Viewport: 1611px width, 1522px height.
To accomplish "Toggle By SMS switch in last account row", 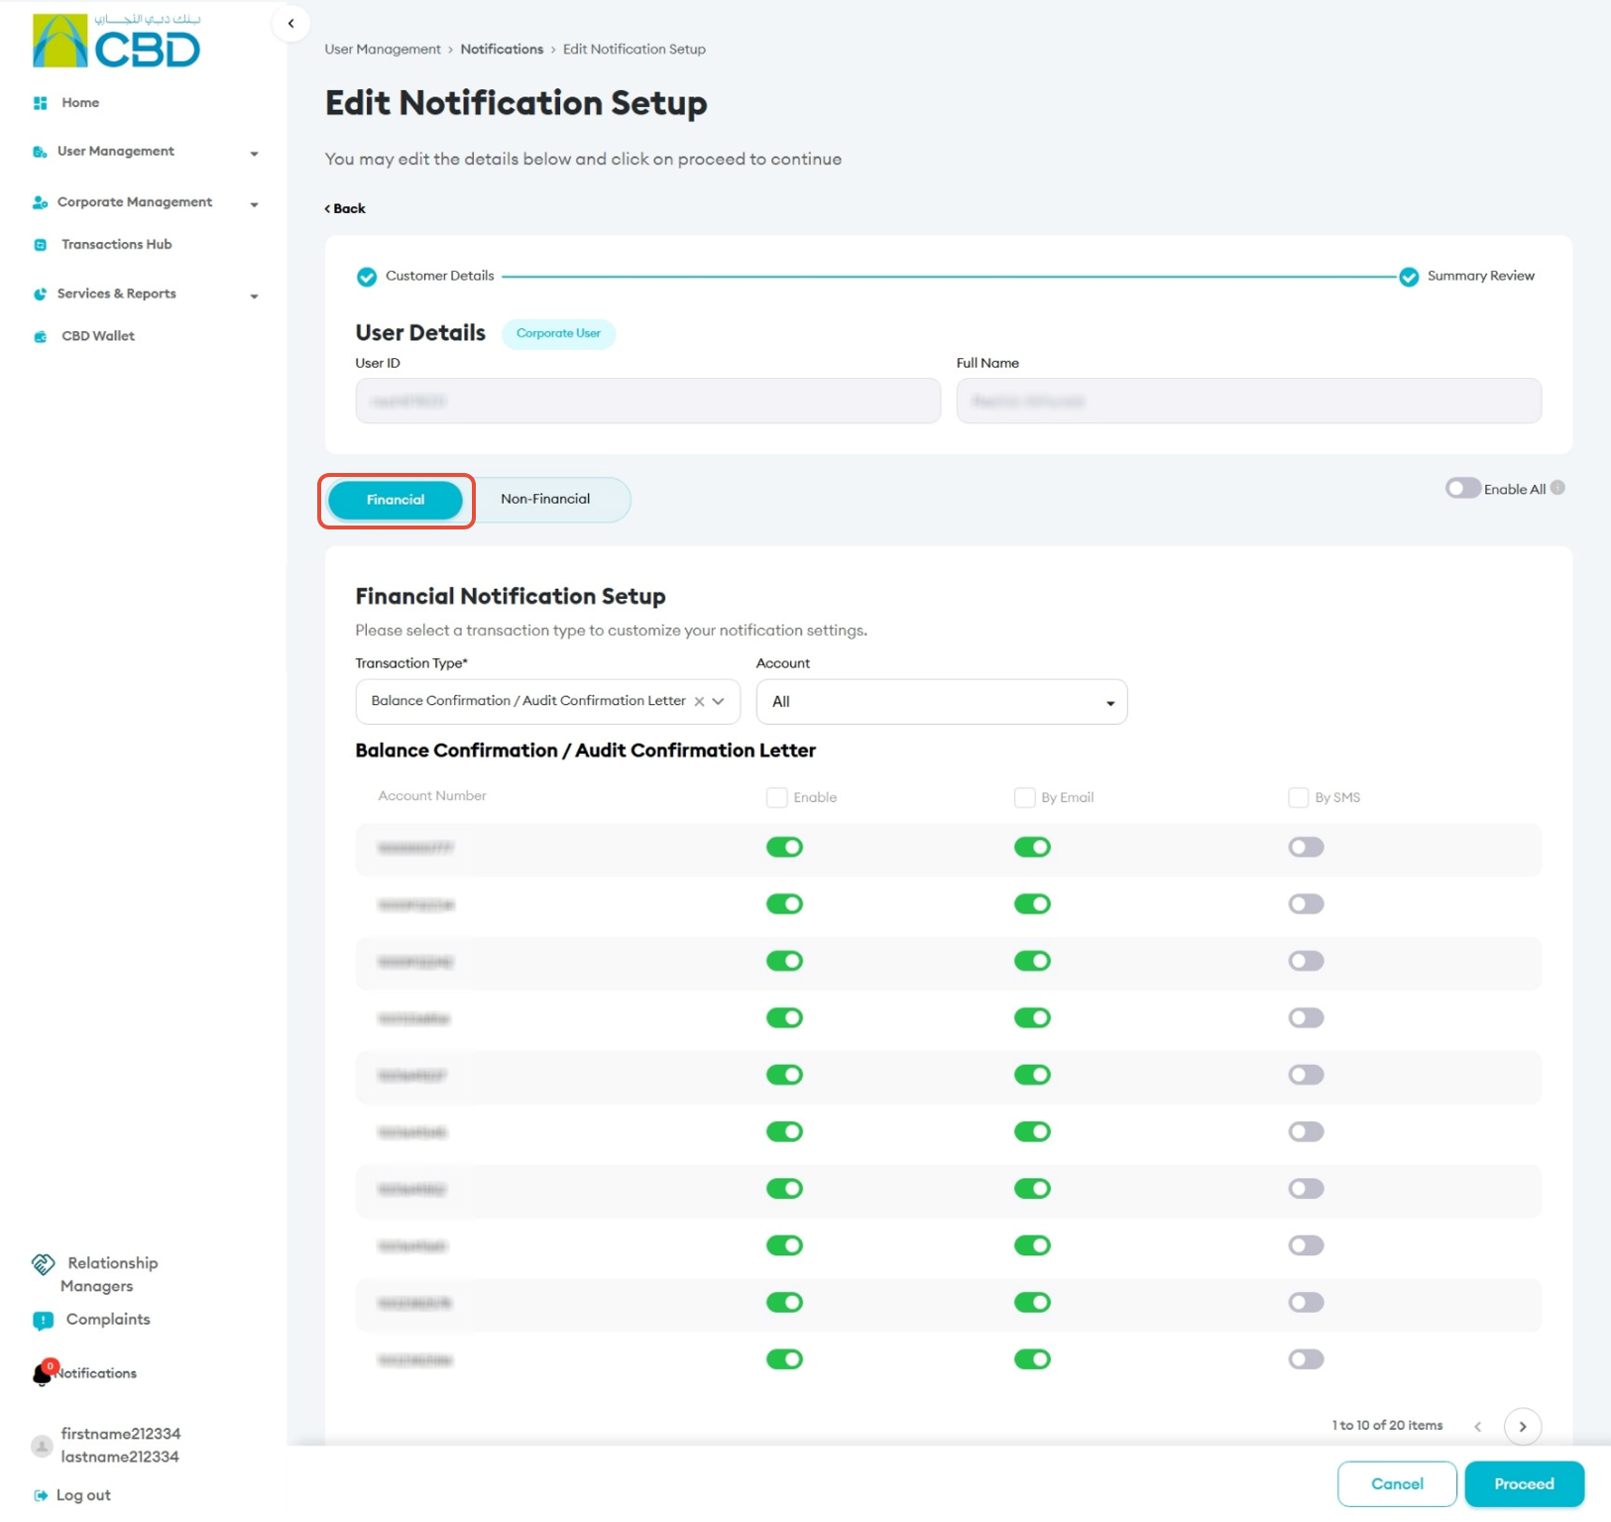I will pyautogui.click(x=1306, y=1359).
